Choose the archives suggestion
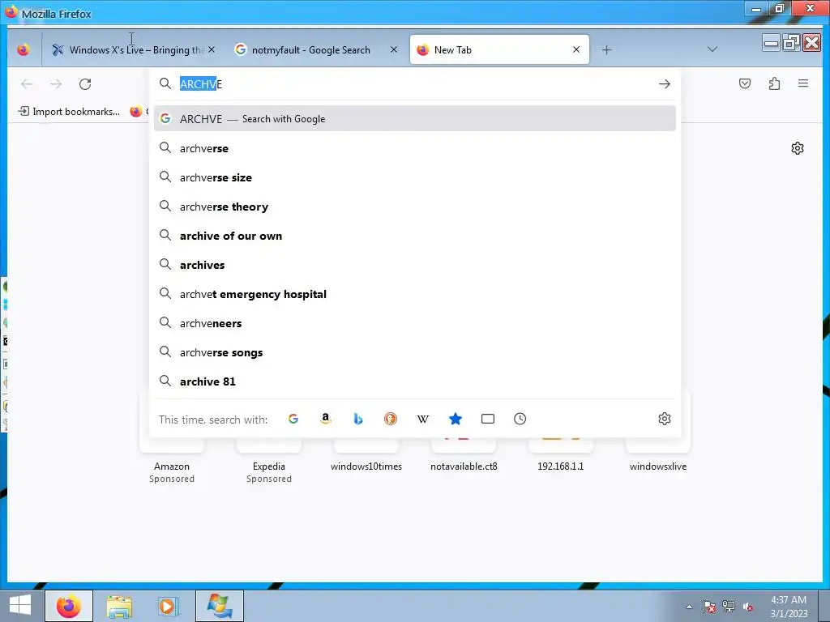The width and height of the screenshot is (830, 622). click(415, 265)
